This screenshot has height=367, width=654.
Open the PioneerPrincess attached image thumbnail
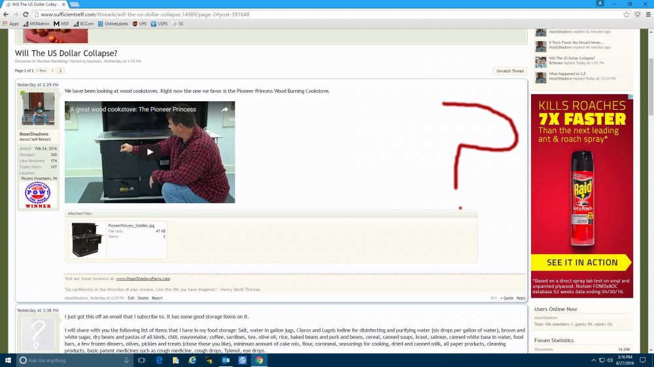pos(87,240)
